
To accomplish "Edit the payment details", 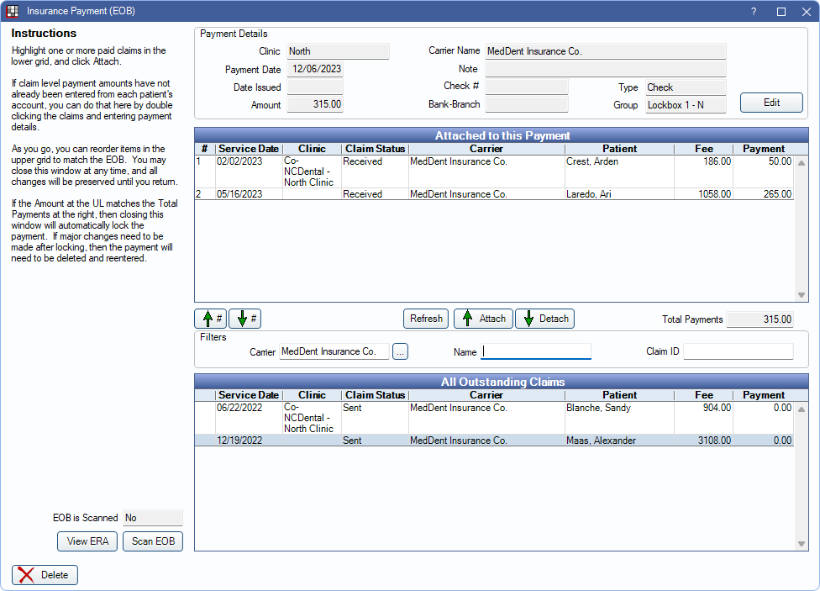I will pyautogui.click(x=770, y=103).
